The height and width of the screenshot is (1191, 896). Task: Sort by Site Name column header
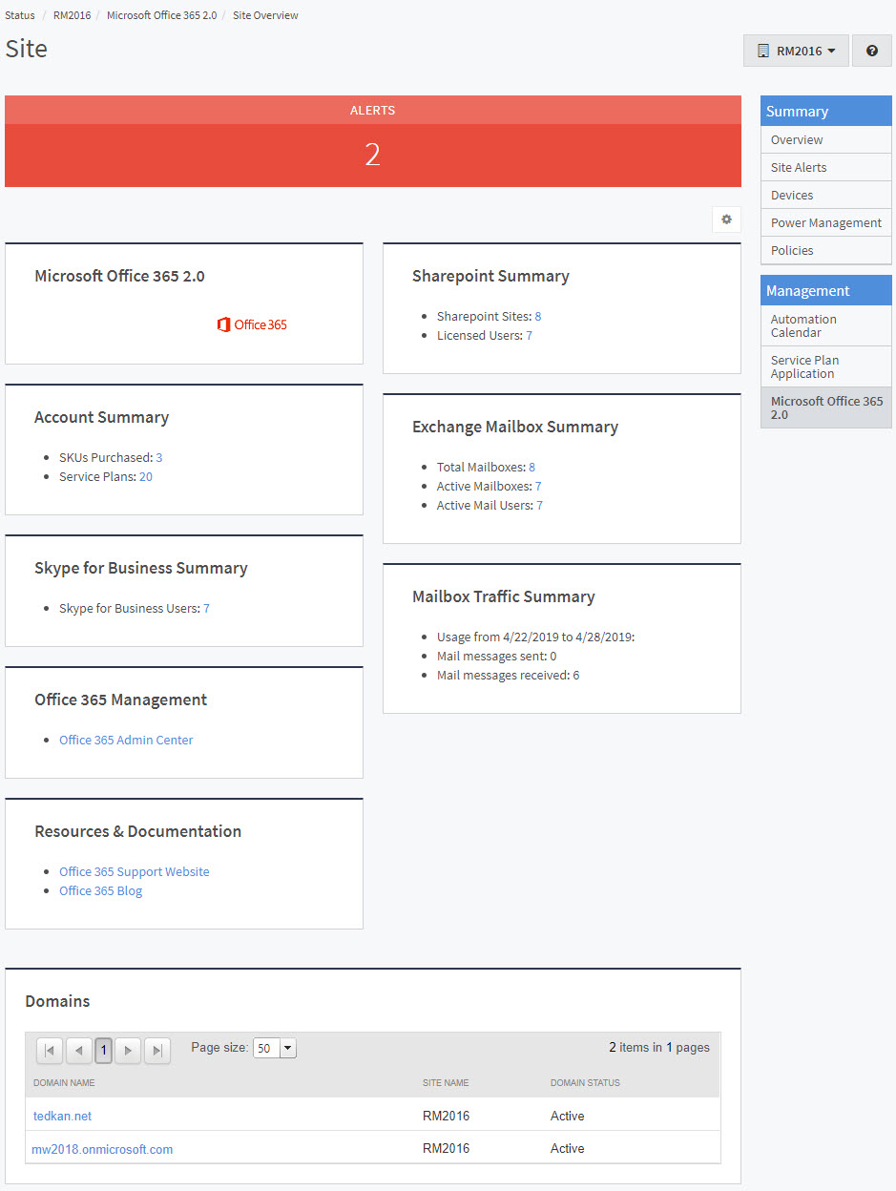pos(446,1083)
